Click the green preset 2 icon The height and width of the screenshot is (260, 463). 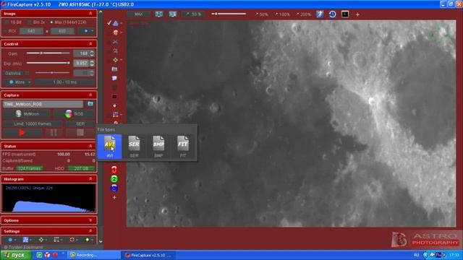coord(114,179)
